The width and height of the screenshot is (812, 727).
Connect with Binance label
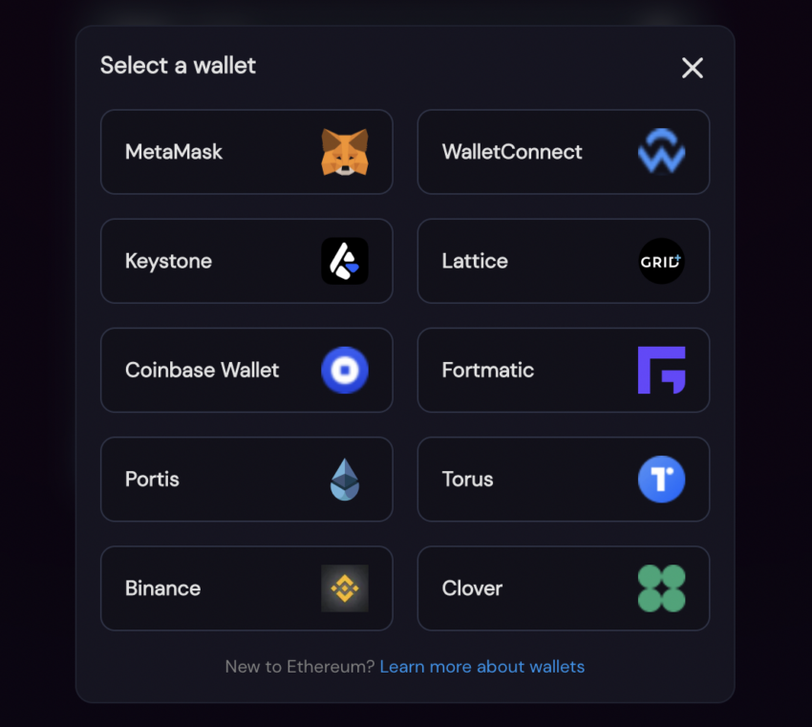[162, 588]
